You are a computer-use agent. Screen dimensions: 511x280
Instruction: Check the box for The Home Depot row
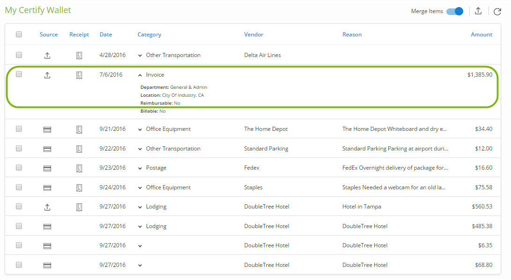pos(19,129)
